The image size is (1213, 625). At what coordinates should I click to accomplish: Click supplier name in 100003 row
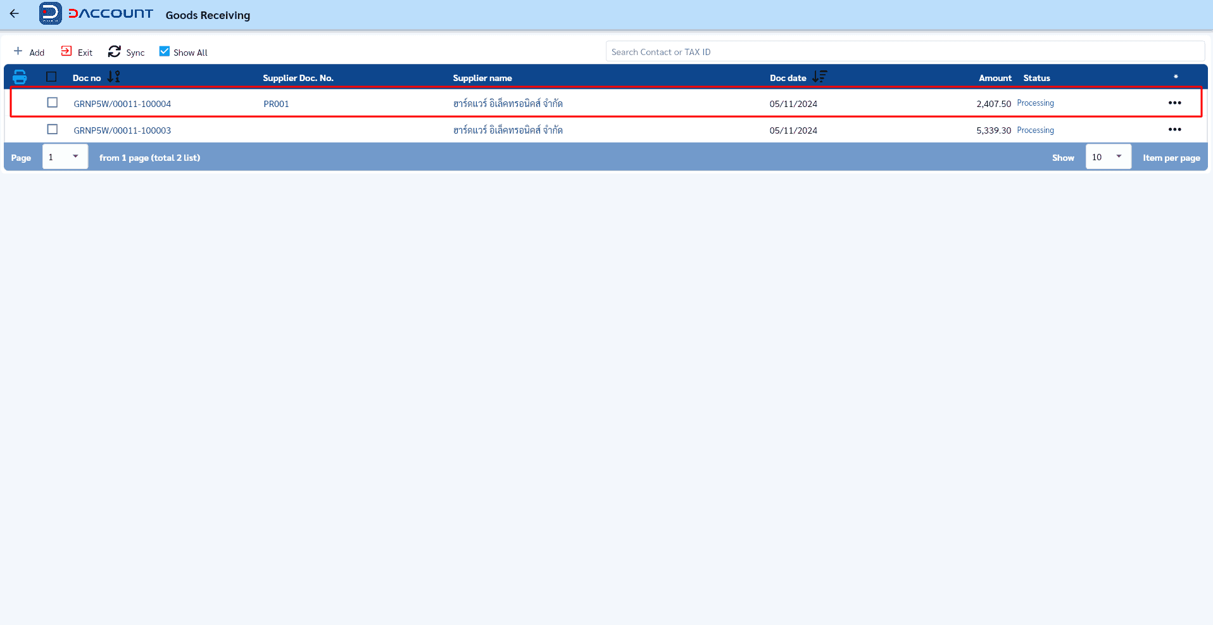[508, 130]
